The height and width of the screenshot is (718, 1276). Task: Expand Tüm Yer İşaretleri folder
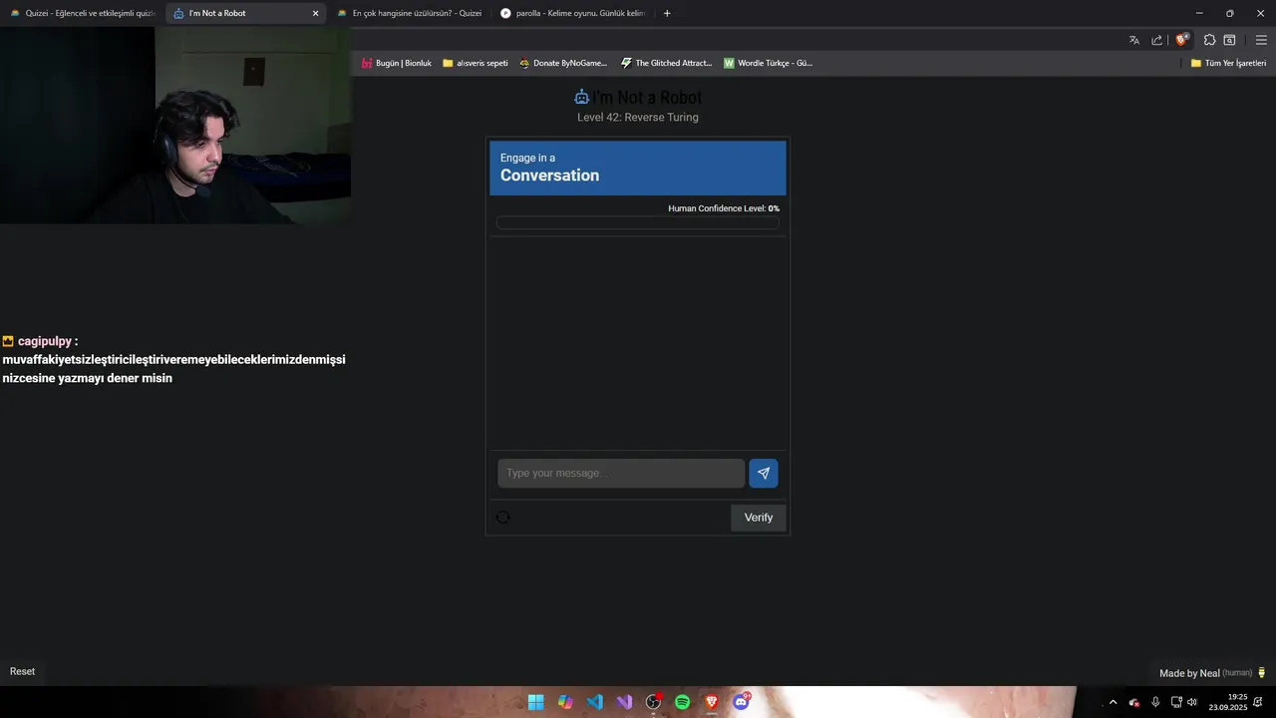pyautogui.click(x=1228, y=63)
